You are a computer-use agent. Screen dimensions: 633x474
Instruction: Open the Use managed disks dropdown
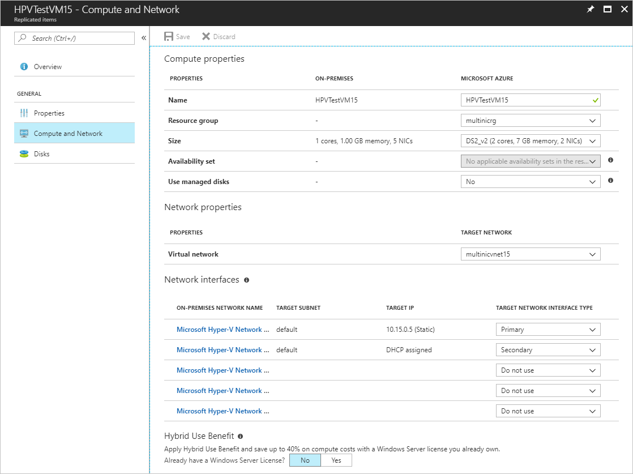(x=531, y=182)
